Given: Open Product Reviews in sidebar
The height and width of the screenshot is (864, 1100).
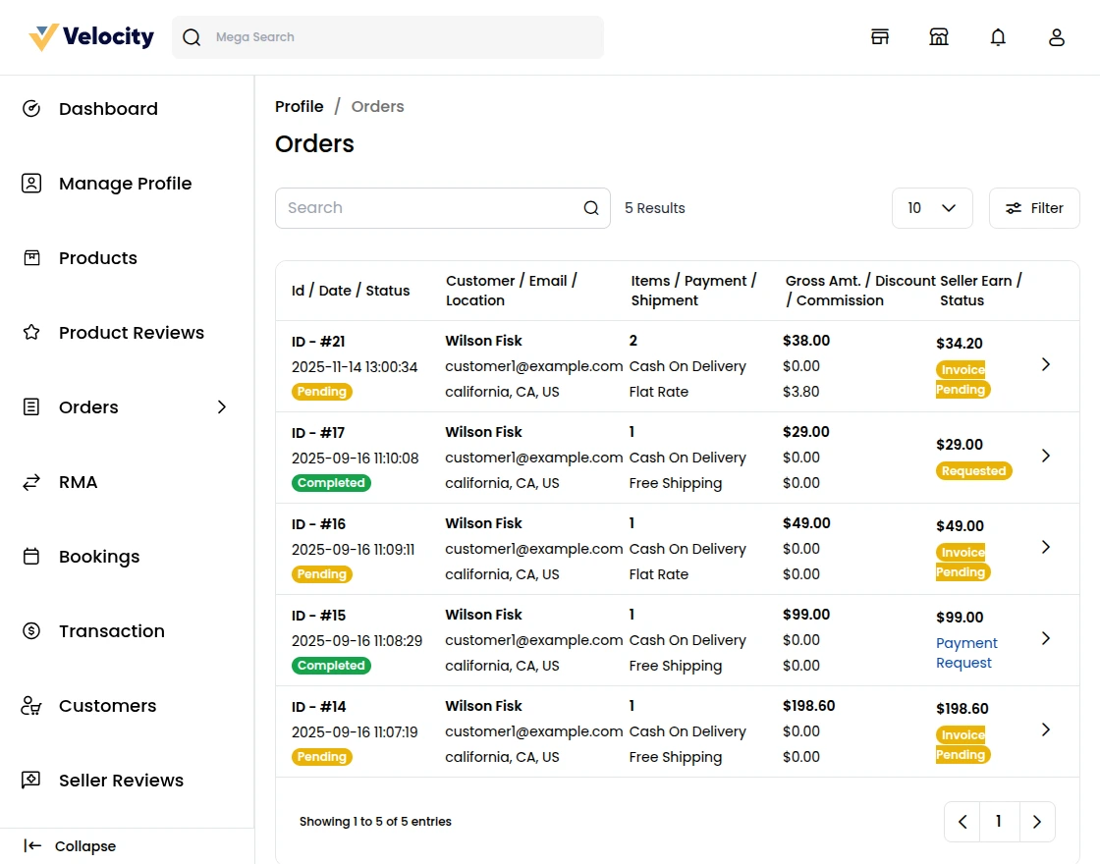Looking at the screenshot, I should pos(131,333).
